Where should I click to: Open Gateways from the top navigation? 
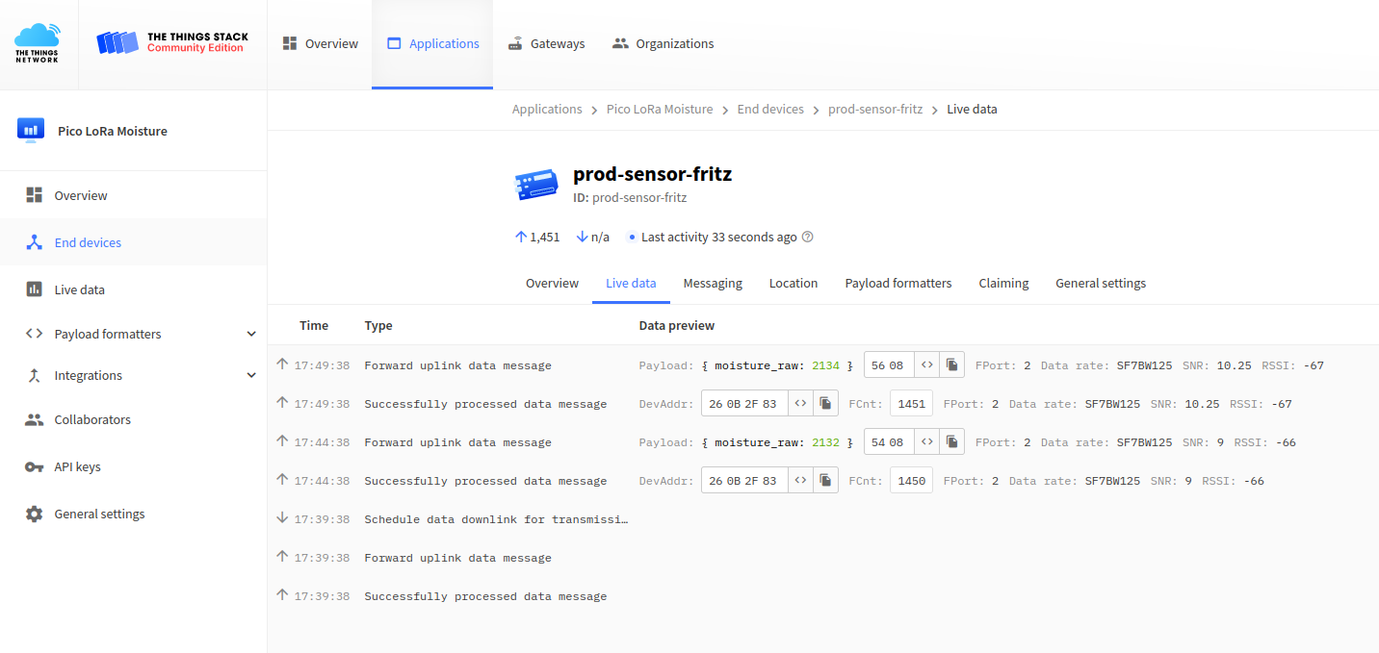[x=546, y=43]
